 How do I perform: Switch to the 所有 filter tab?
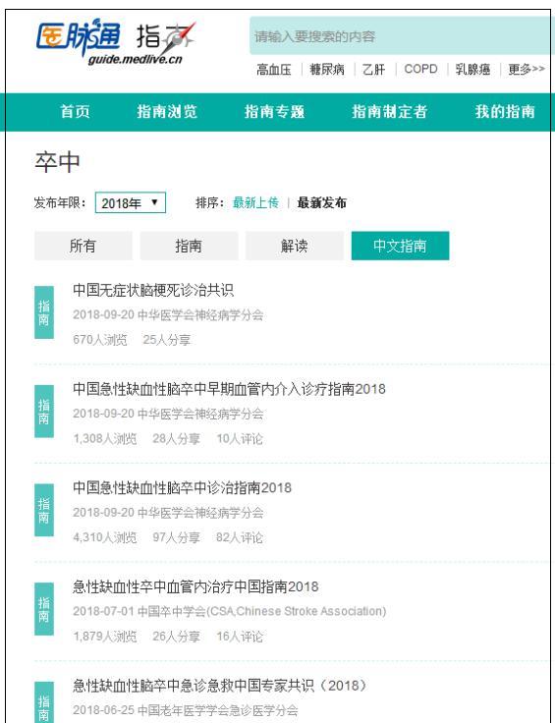click(x=83, y=246)
